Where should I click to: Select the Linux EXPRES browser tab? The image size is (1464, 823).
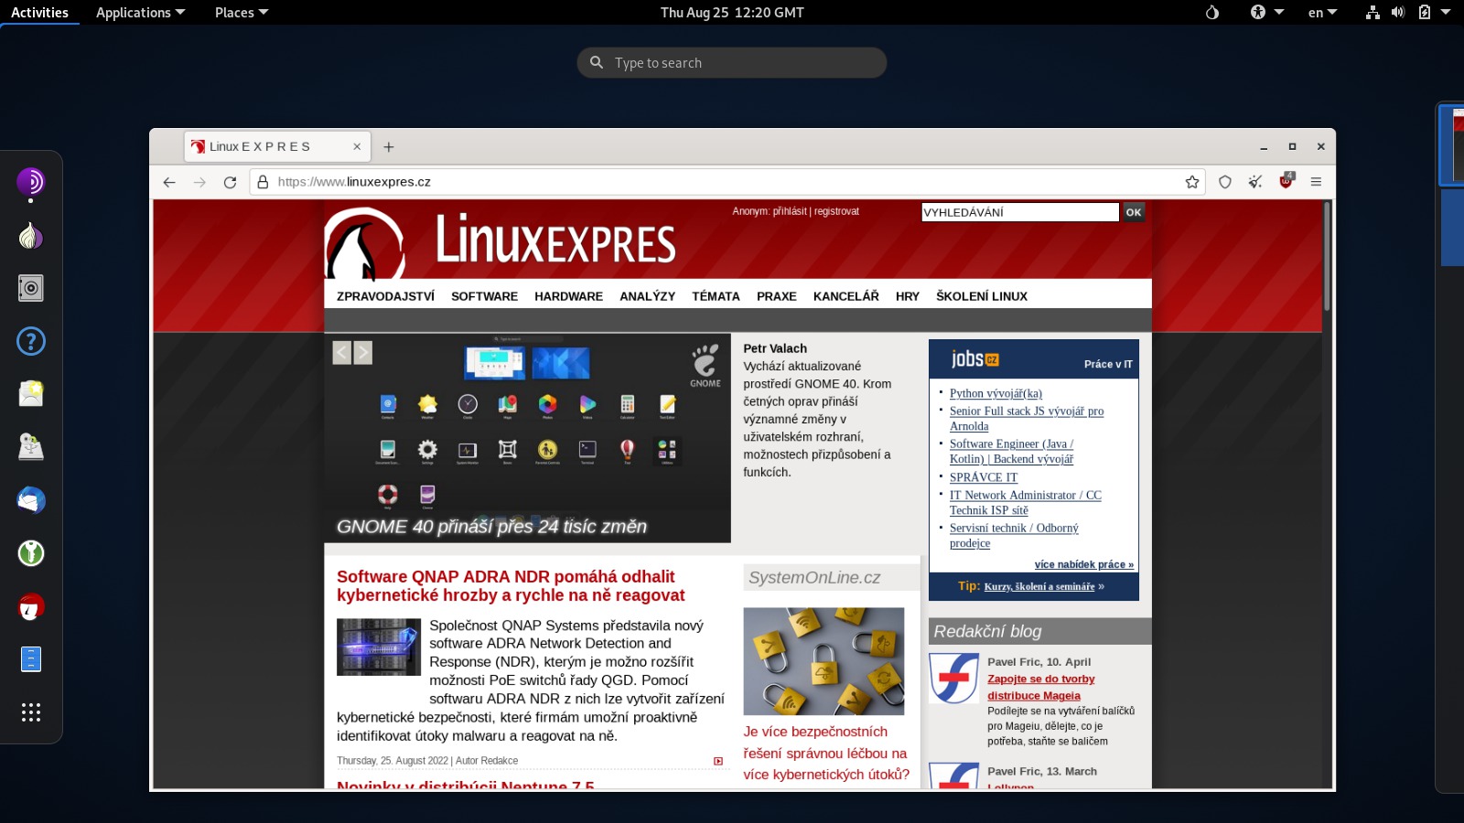[277, 146]
